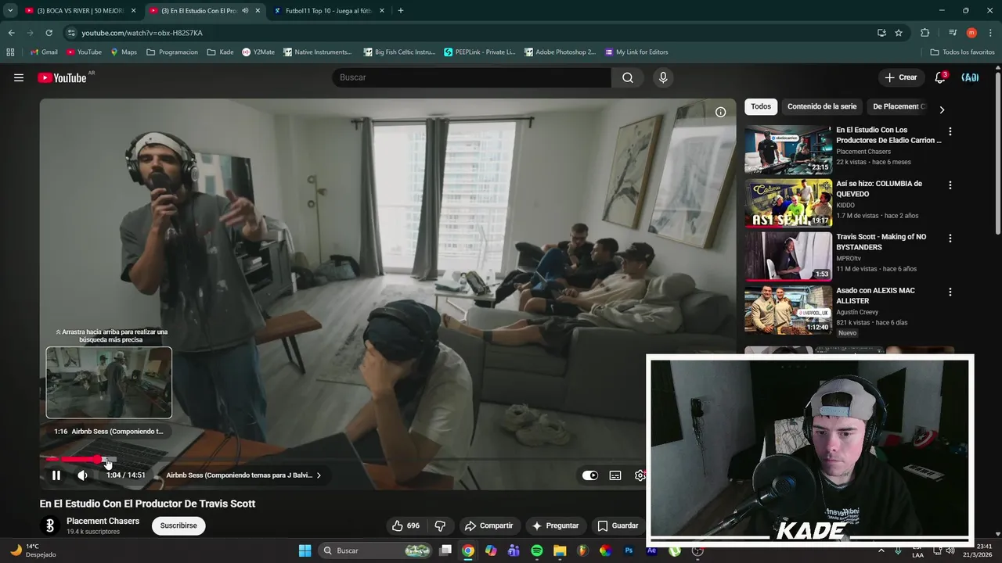Open the YouTube notifications bell
The width and height of the screenshot is (1002, 563).
pos(940,77)
